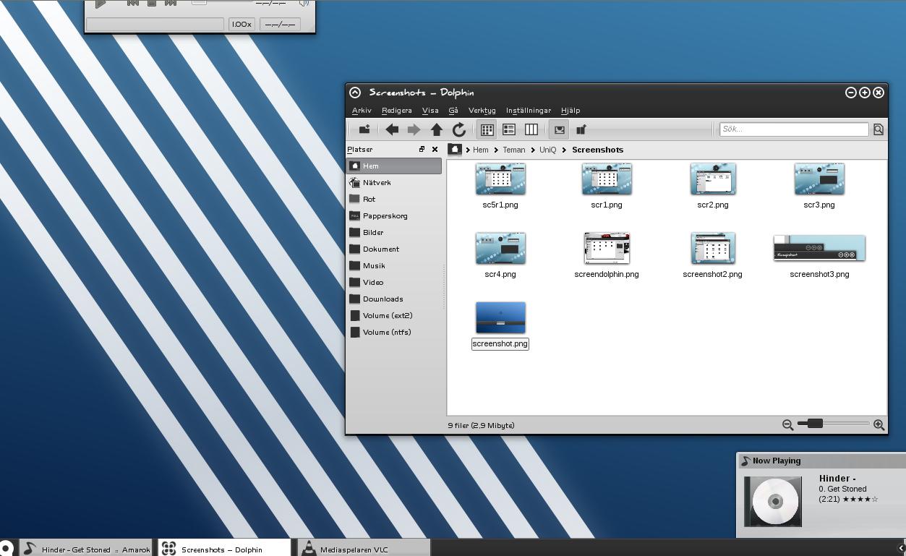Expand the arrow before Teman in breadcrumb
The image size is (906, 556).
click(496, 150)
